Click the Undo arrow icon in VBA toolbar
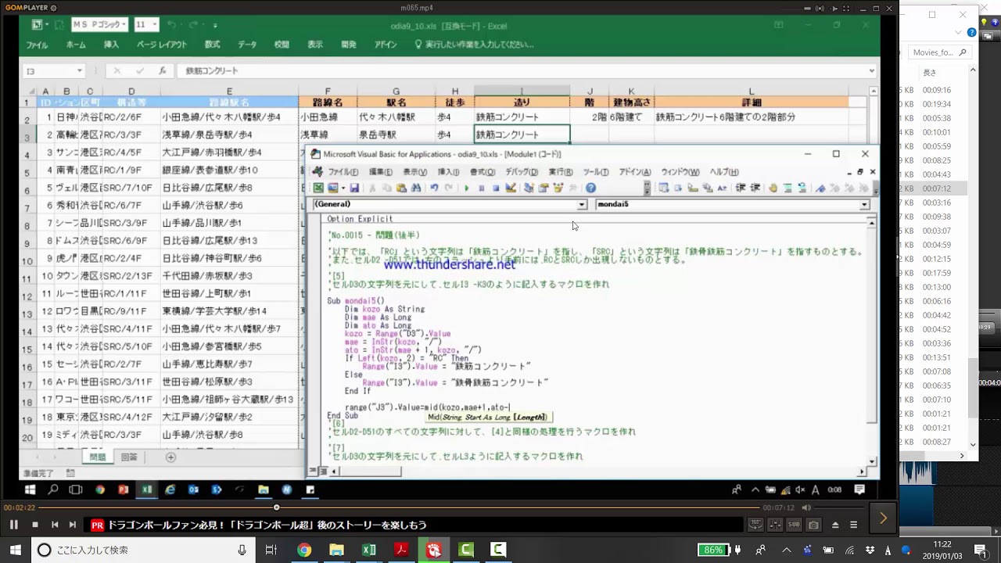This screenshot has height=563, width=1001. [x=434, y=188]
